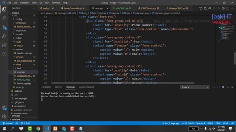Open the Explorer view in activity bar

pyautogui.click(x=4, y=9)
